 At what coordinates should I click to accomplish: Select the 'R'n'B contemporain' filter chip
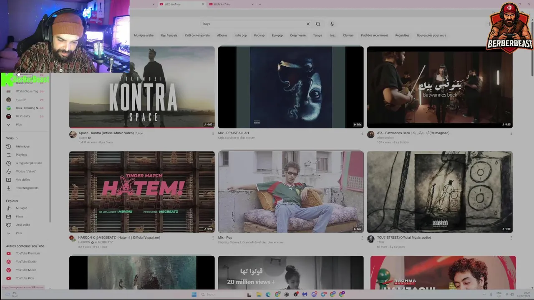(197, 35)
